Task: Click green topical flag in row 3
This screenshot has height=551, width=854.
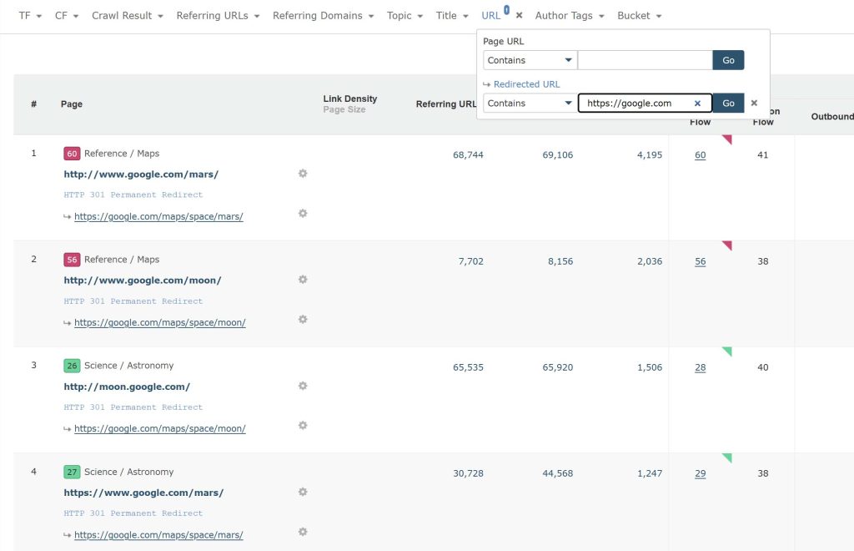Action: point(726,351)
